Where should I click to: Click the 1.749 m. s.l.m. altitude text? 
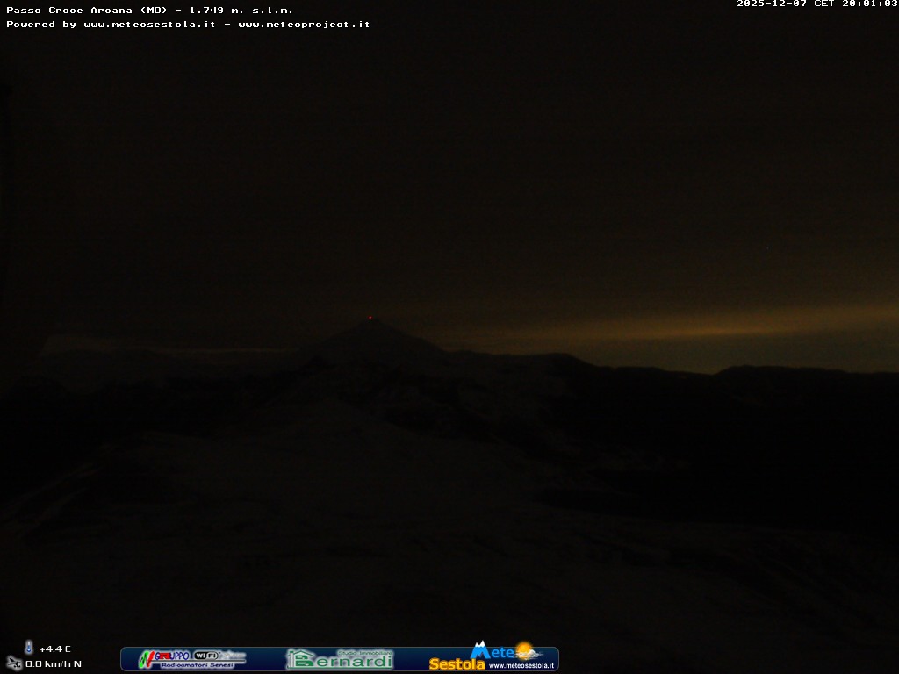pos(241,11)
